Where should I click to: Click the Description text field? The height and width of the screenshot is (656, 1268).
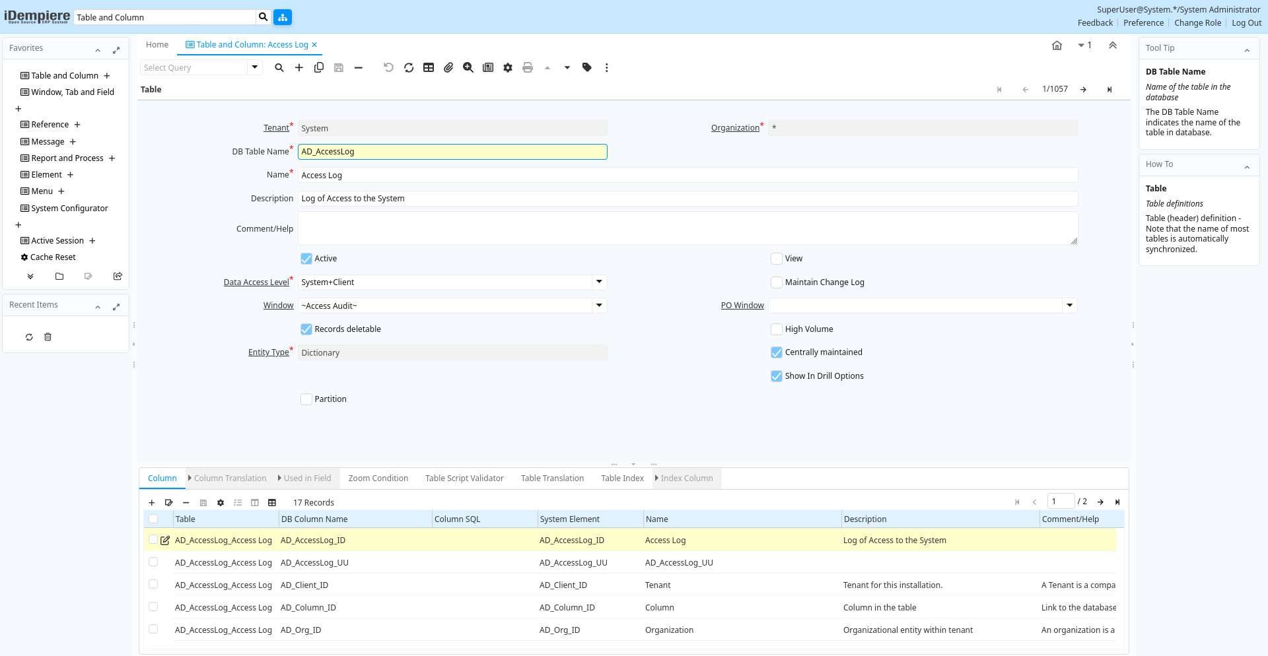(x=687, y=199)
